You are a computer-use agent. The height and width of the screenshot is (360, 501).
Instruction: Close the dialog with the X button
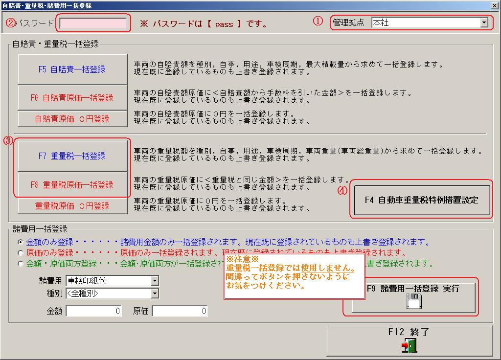494,5
